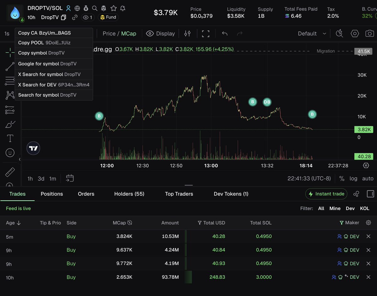Collapse the drawing toolbar arrow
377x296 pixels.
point(19,159)
